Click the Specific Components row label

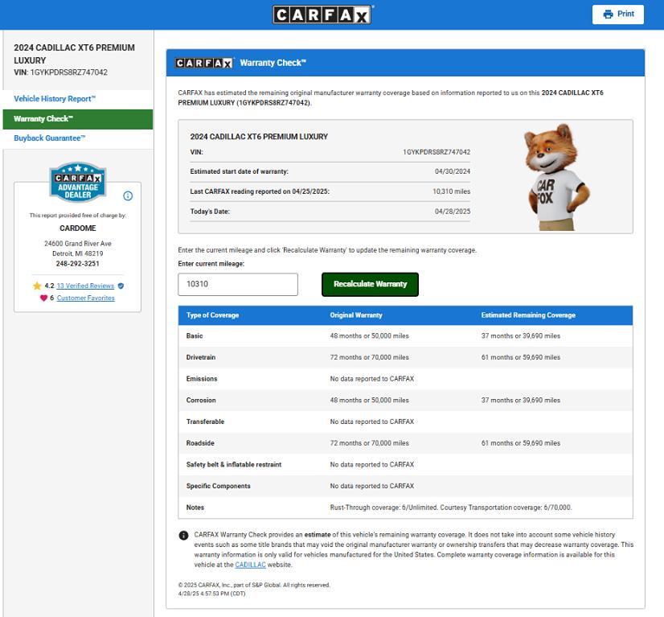click(x=218, y=486)
